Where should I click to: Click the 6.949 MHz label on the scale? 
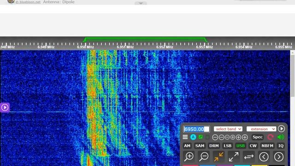[46, 47]
